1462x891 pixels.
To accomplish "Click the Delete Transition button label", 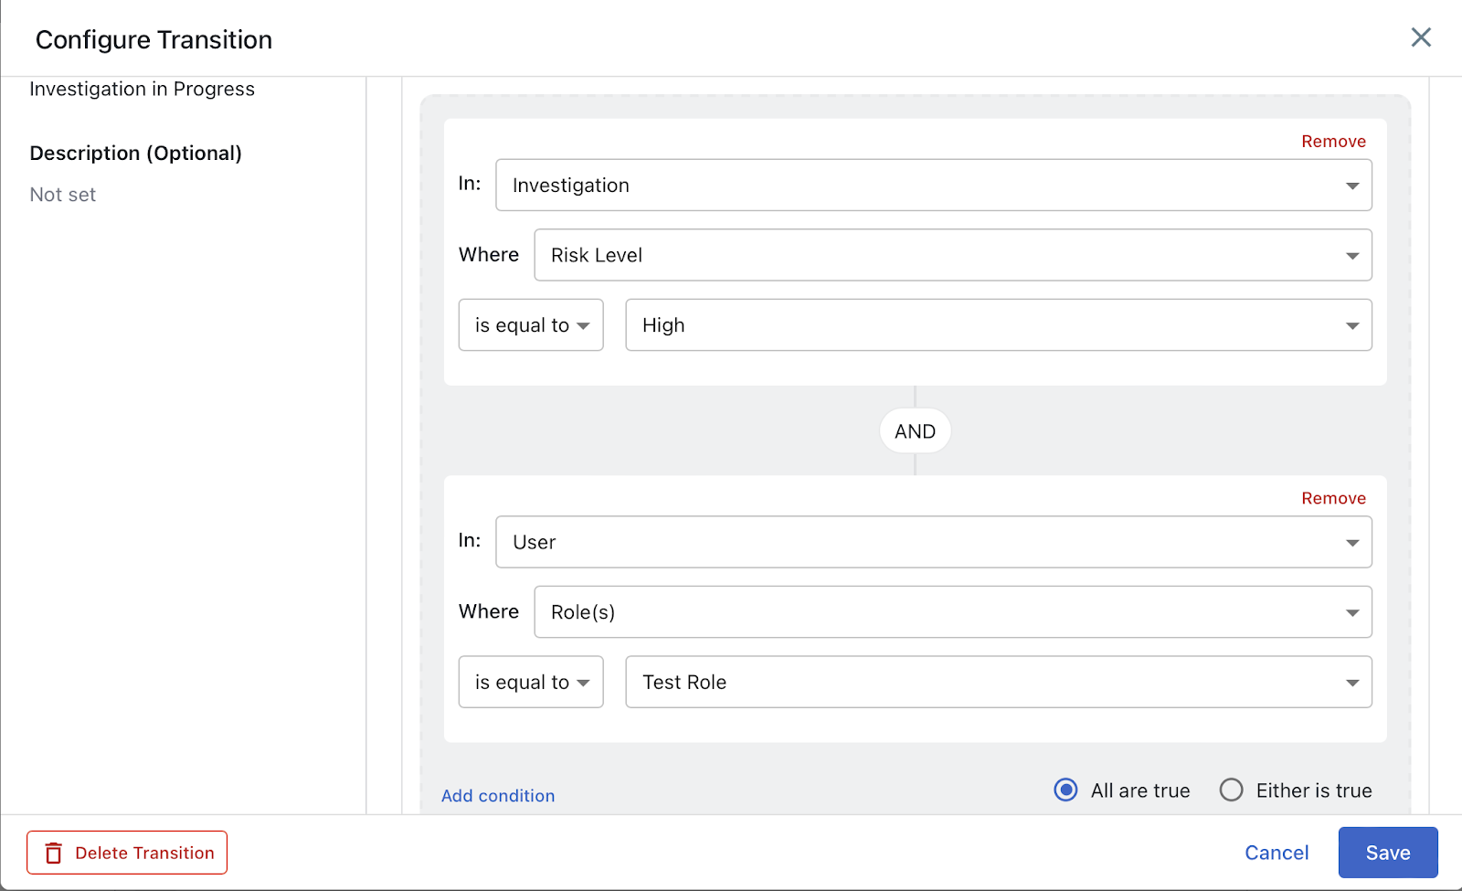I will coord(144,853).
